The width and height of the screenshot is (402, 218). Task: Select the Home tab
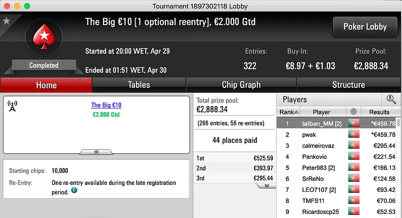[x=46, y=85]
